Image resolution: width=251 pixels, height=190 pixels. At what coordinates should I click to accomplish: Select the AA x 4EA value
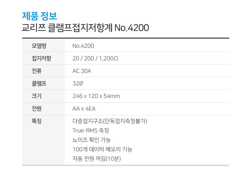click(x=84, y=108)
